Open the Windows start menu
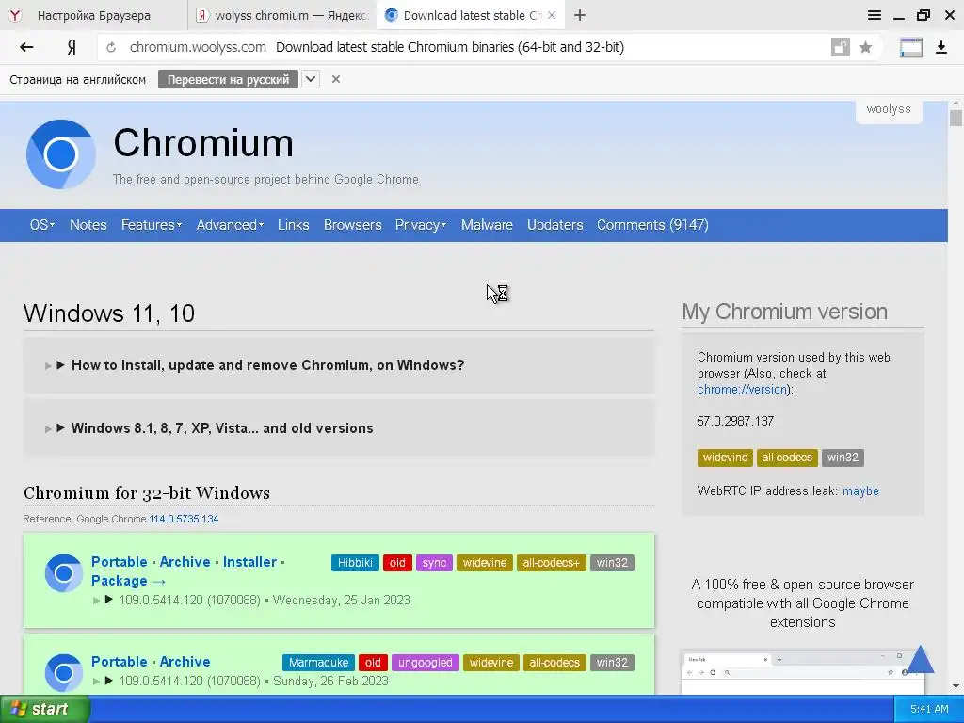Image resolution: width=964 pixels, height=723 pixels. point(44,709)
